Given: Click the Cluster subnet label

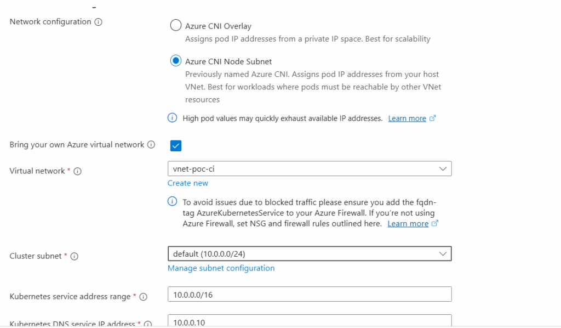Looking at the screenshot, I should pyautogui.click(x=36, y=256).
